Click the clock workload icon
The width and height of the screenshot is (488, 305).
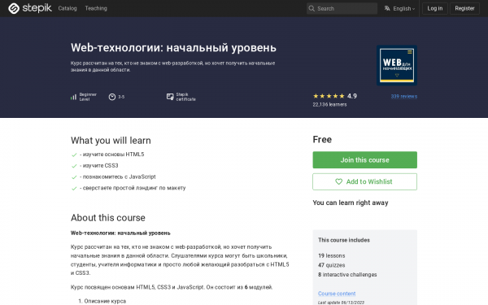[x=112, y=97]
